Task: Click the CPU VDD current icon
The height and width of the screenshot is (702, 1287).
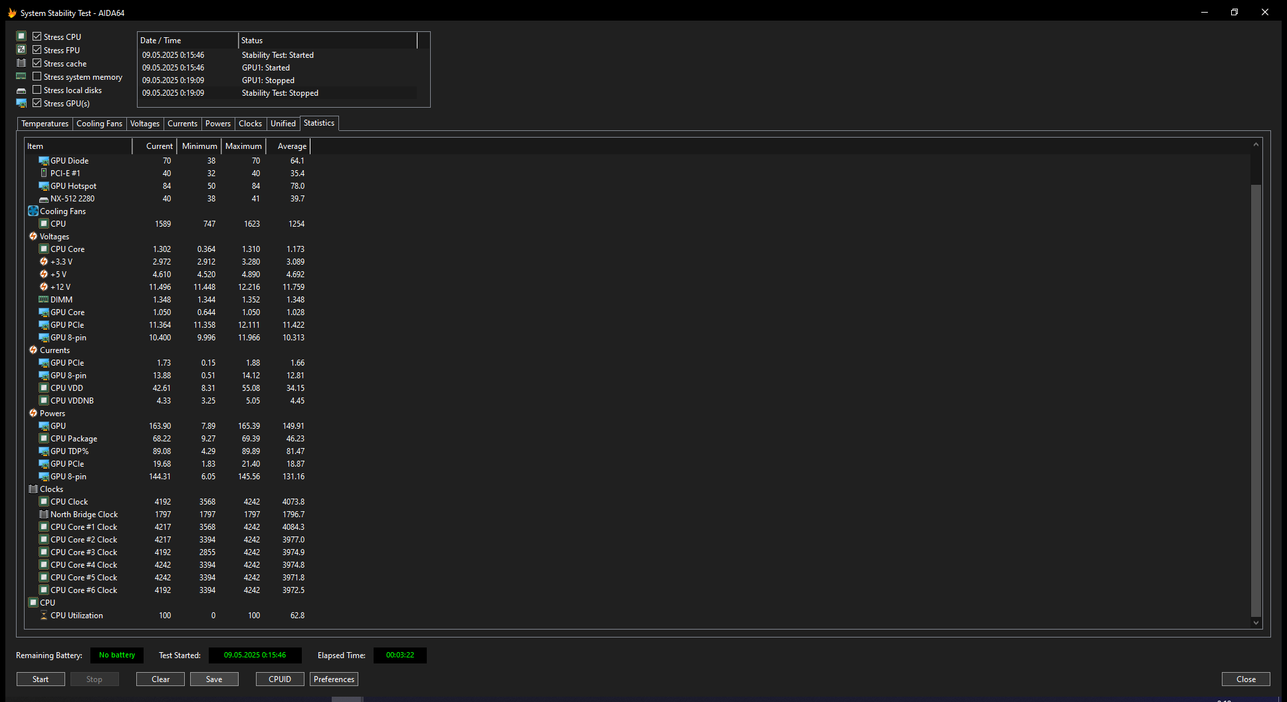Action: (44, 388)
